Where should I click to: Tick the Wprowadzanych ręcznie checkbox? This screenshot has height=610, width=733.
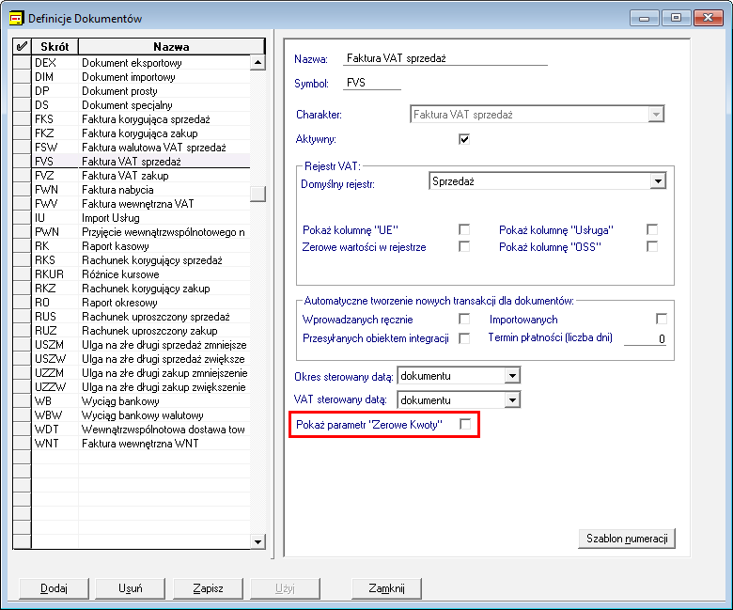tap(464, 319)
